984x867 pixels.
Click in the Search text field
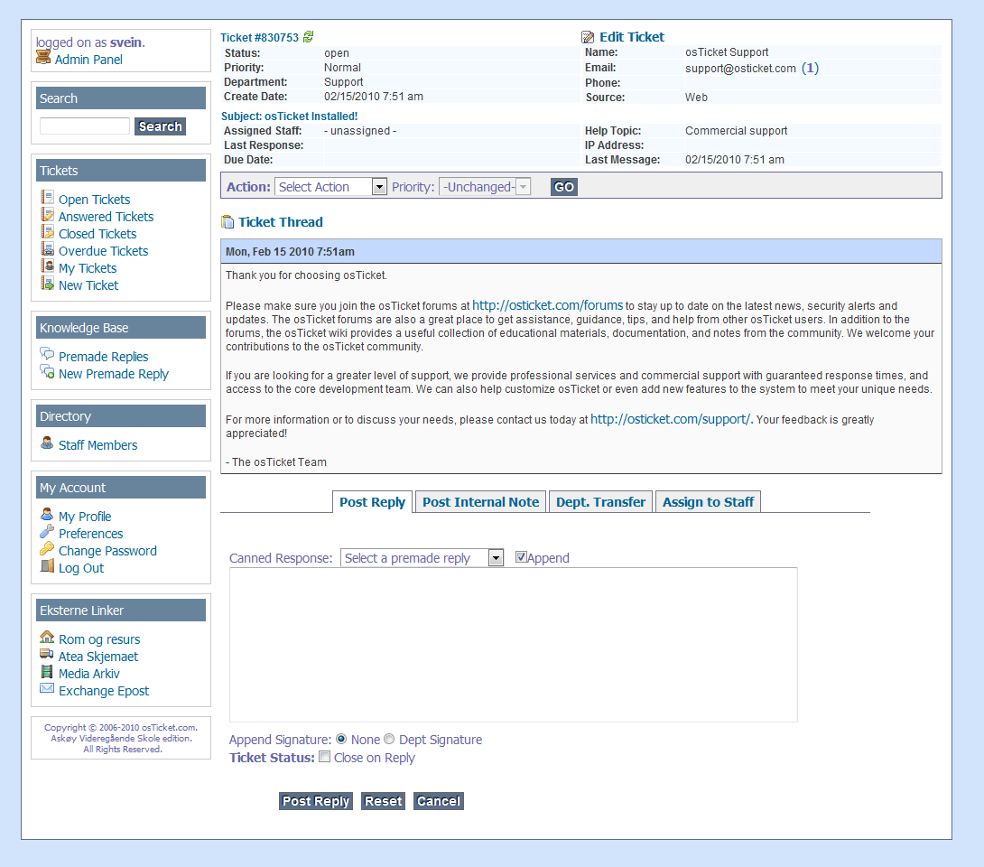point(85,126)
